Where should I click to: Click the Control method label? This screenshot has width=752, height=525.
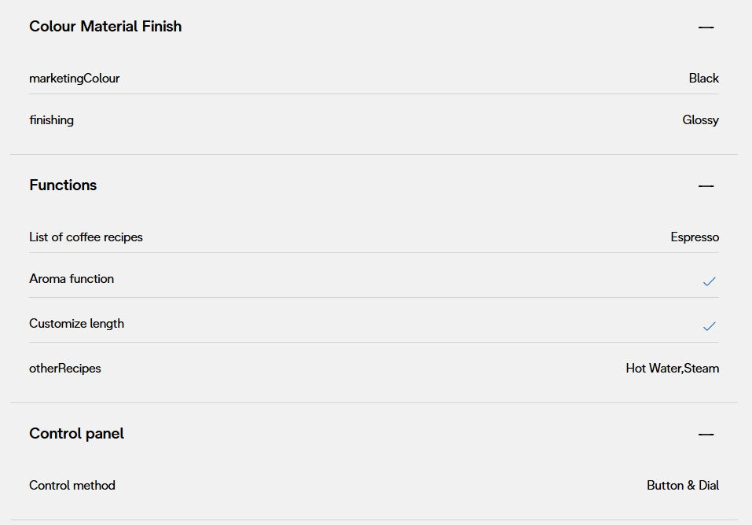pyautogui.click(x=72, y=486)
